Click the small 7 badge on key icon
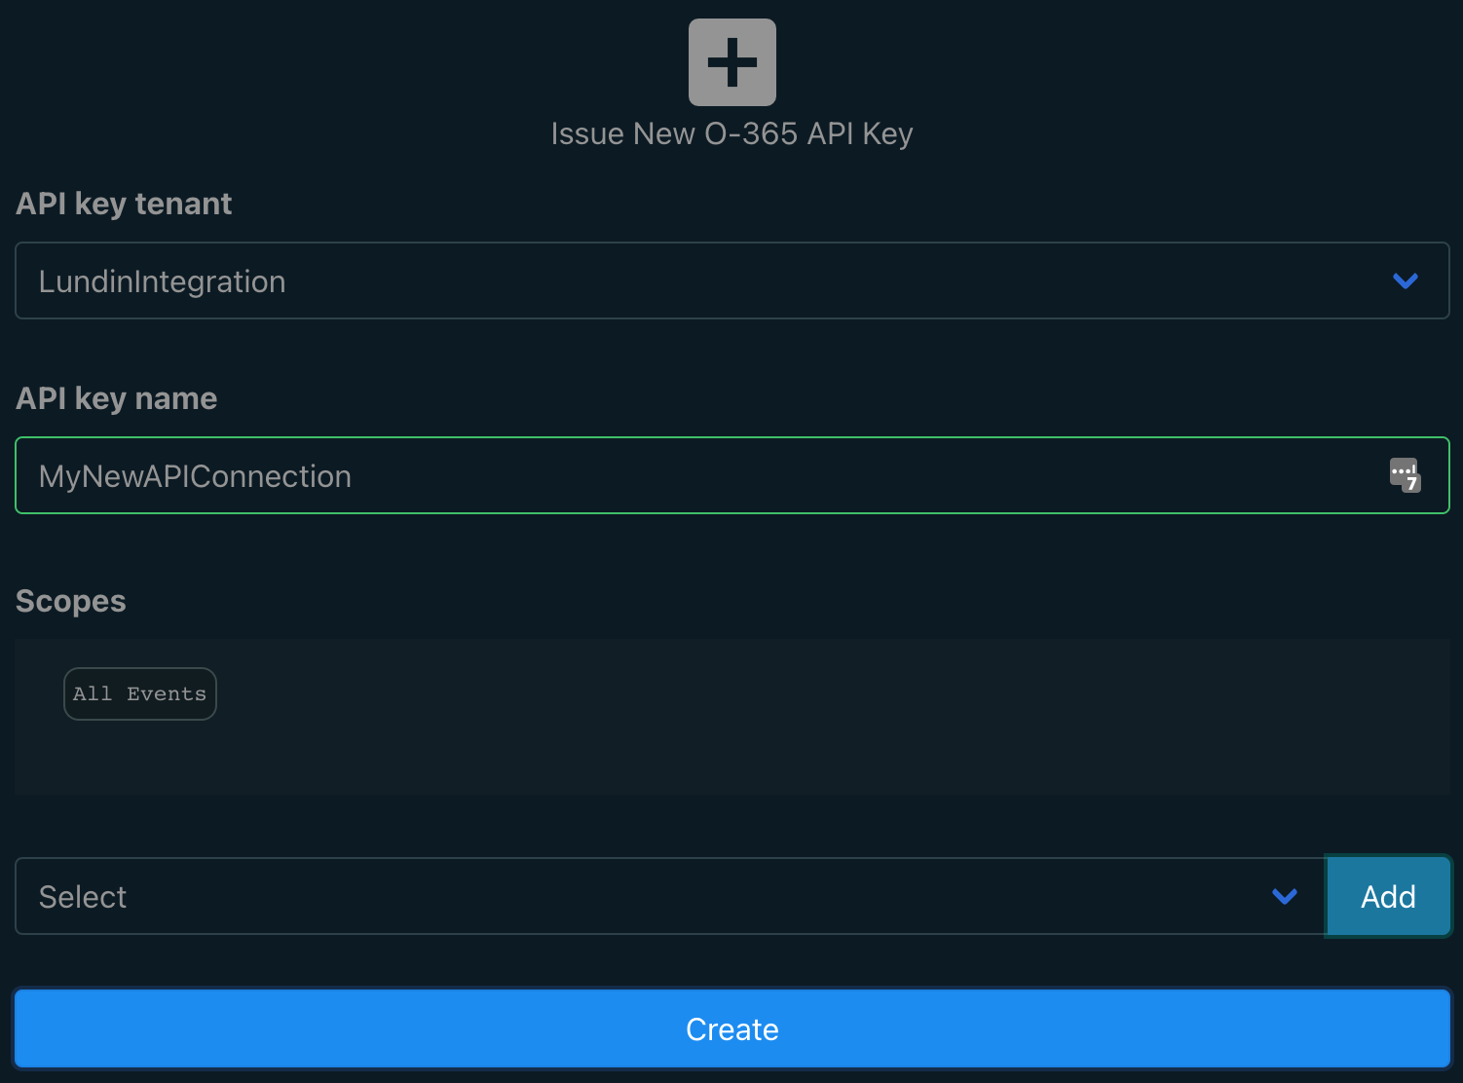This screenshot has width=1463, height=1083. 1411,483
